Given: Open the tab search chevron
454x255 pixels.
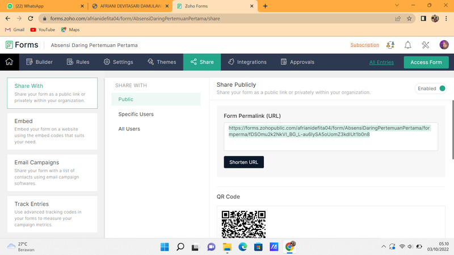Looking at the screenshot, I should [397, 5].
